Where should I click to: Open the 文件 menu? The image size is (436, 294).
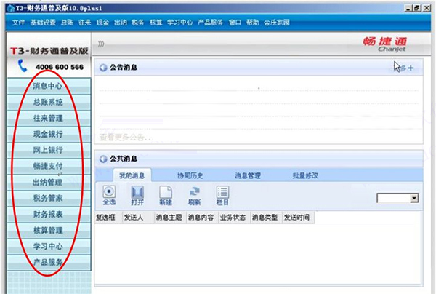pos(18,23)
